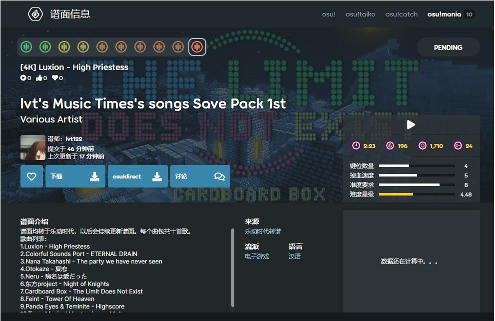
Task: Click the BPM icon showing 196
Action: (x=390, y=145)
